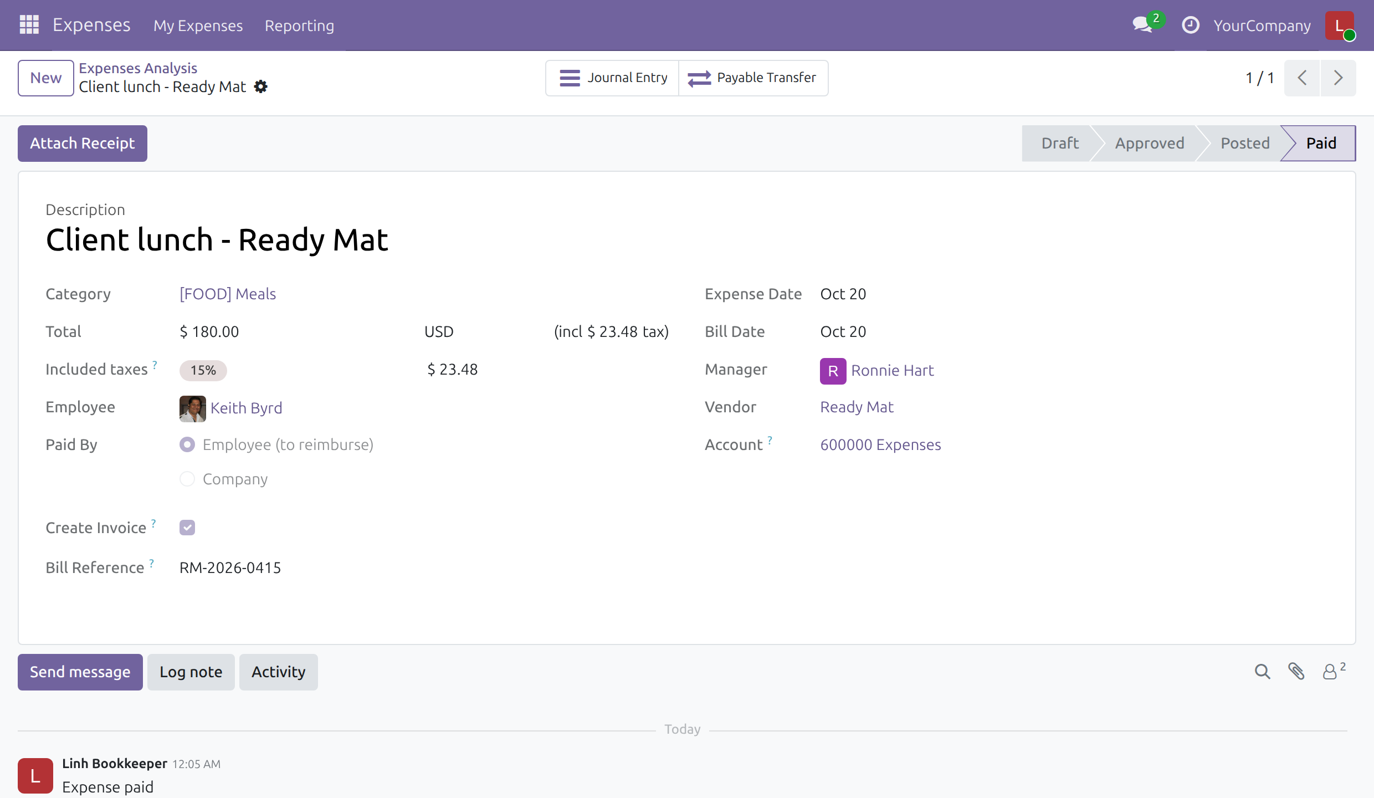Open the apps grid menu icon
Image resolution: width=1374 pixels, height=798 pixels.
pyautogui.click(x=29, y=25)
